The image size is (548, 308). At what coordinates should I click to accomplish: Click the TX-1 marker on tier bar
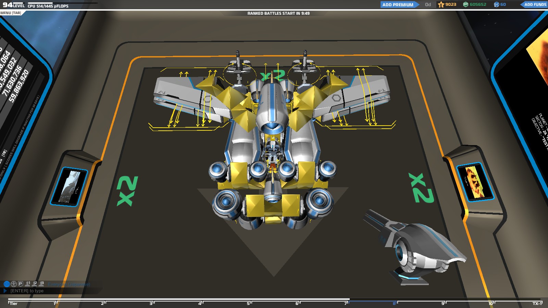pyautogui.click(x=537, y=303)
